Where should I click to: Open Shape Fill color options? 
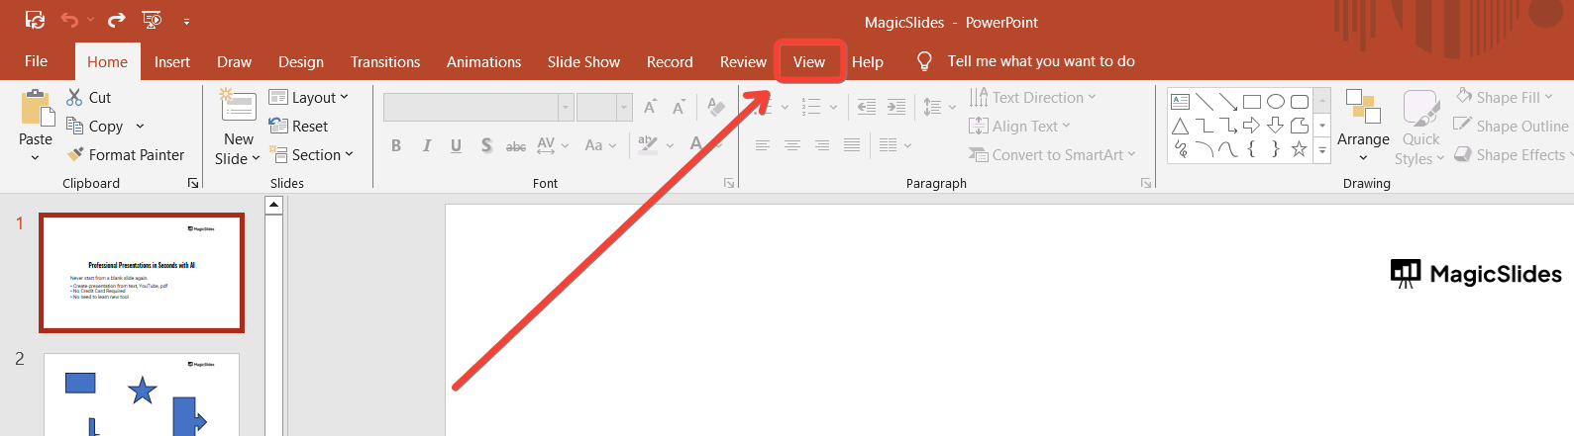[x=1505, y=97]
